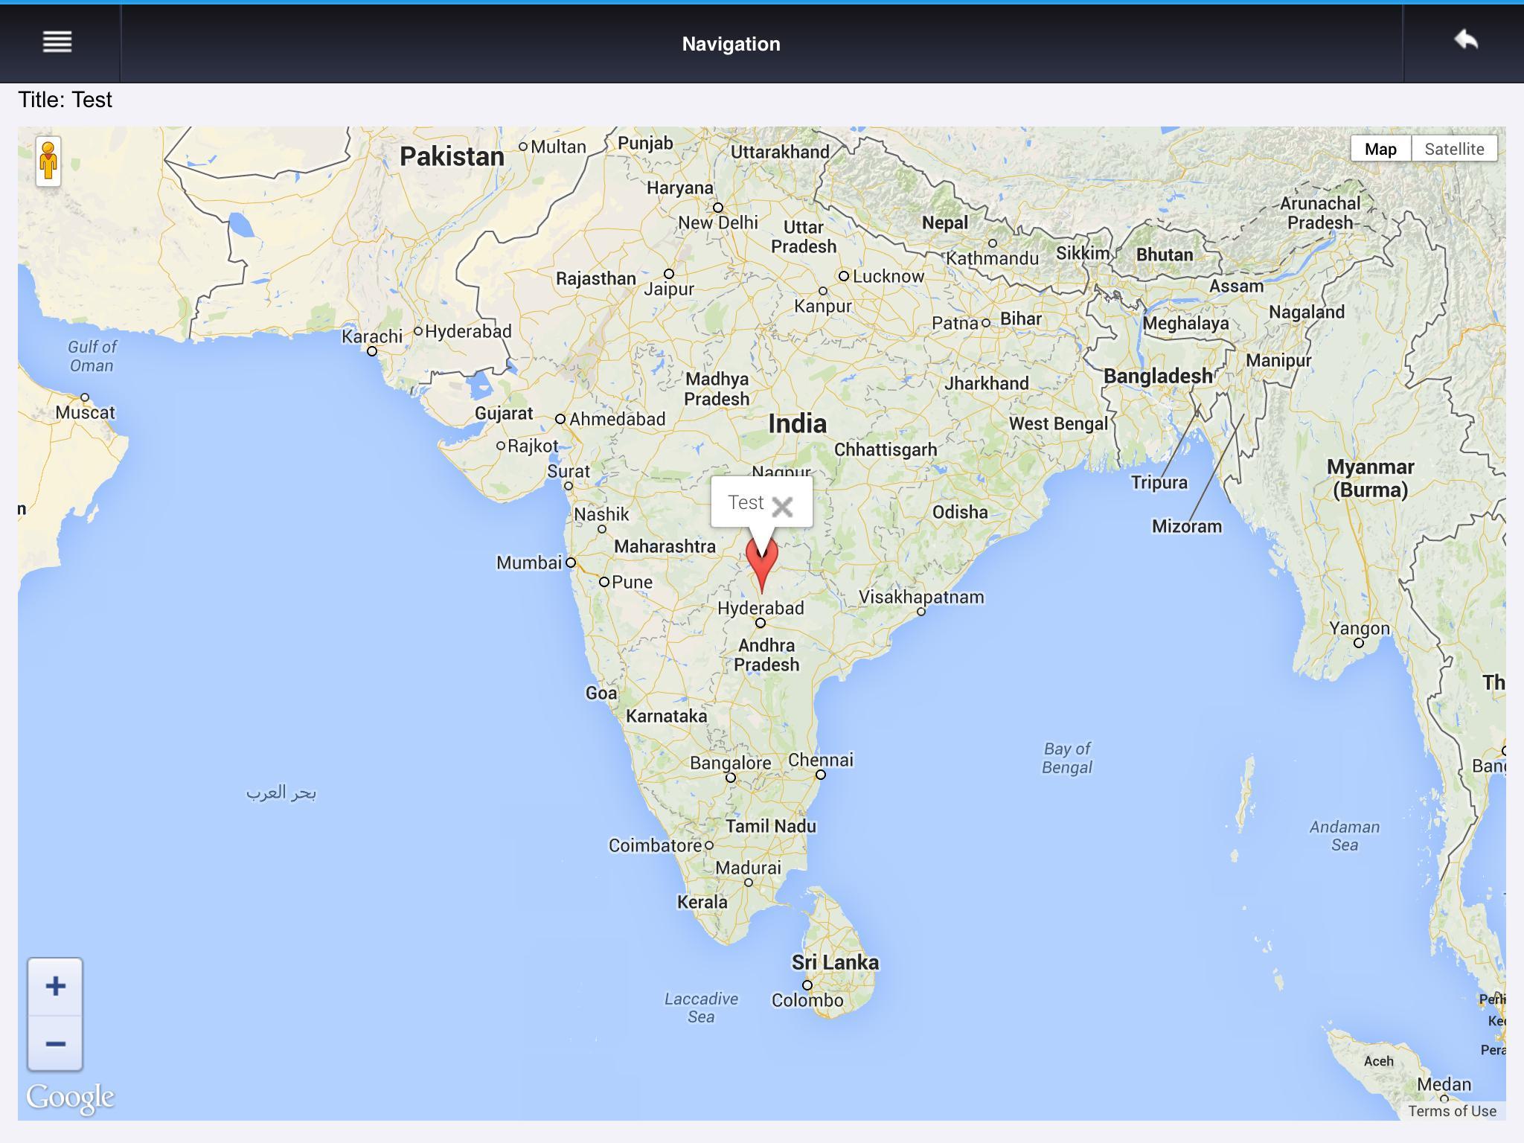Open the hamburger navigation menu

point(57,42)
